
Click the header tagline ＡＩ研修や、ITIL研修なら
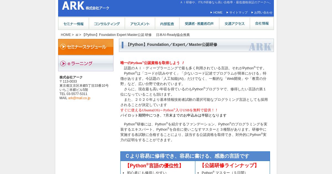[x=226, y=2]
